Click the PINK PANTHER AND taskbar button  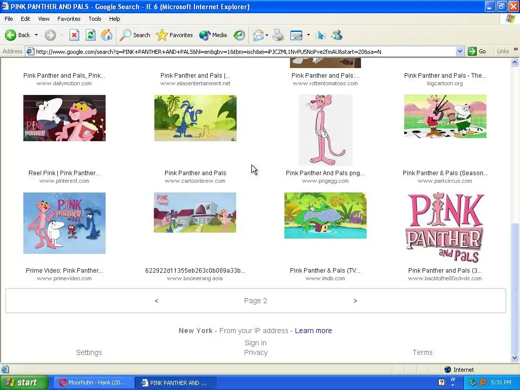click(176, 382)
